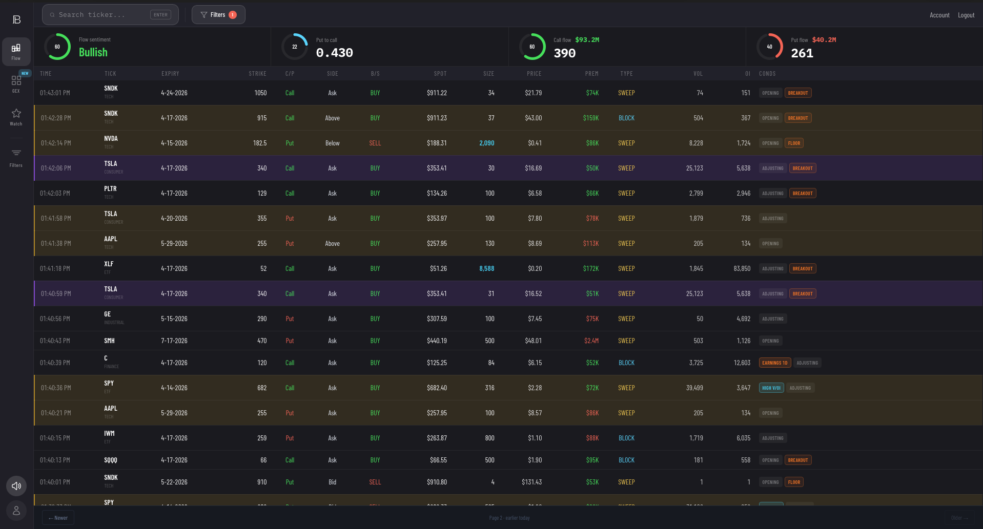Click the Newer pagination button
The image size is (983, 529).
pos(57,518)
